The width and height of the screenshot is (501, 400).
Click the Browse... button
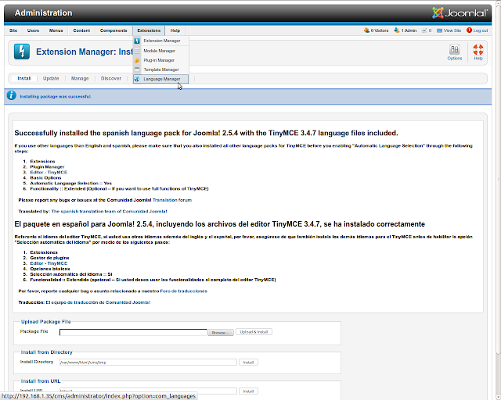click(x=221, y=332)
